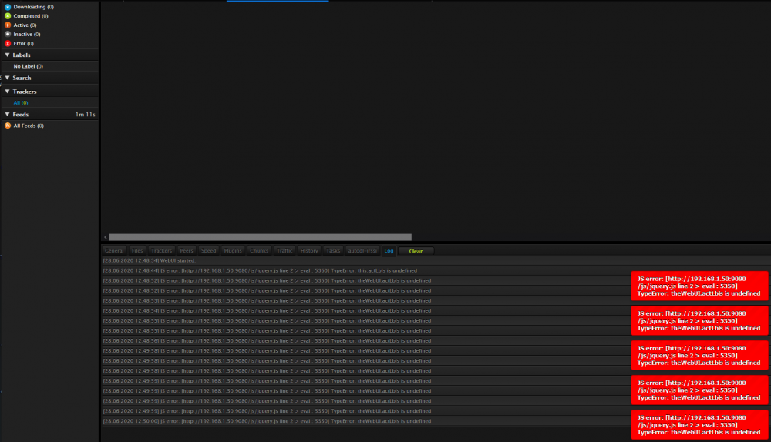Click the Downloading status icon
Viewport: 771px width, 442px height.
click(8, 7)
